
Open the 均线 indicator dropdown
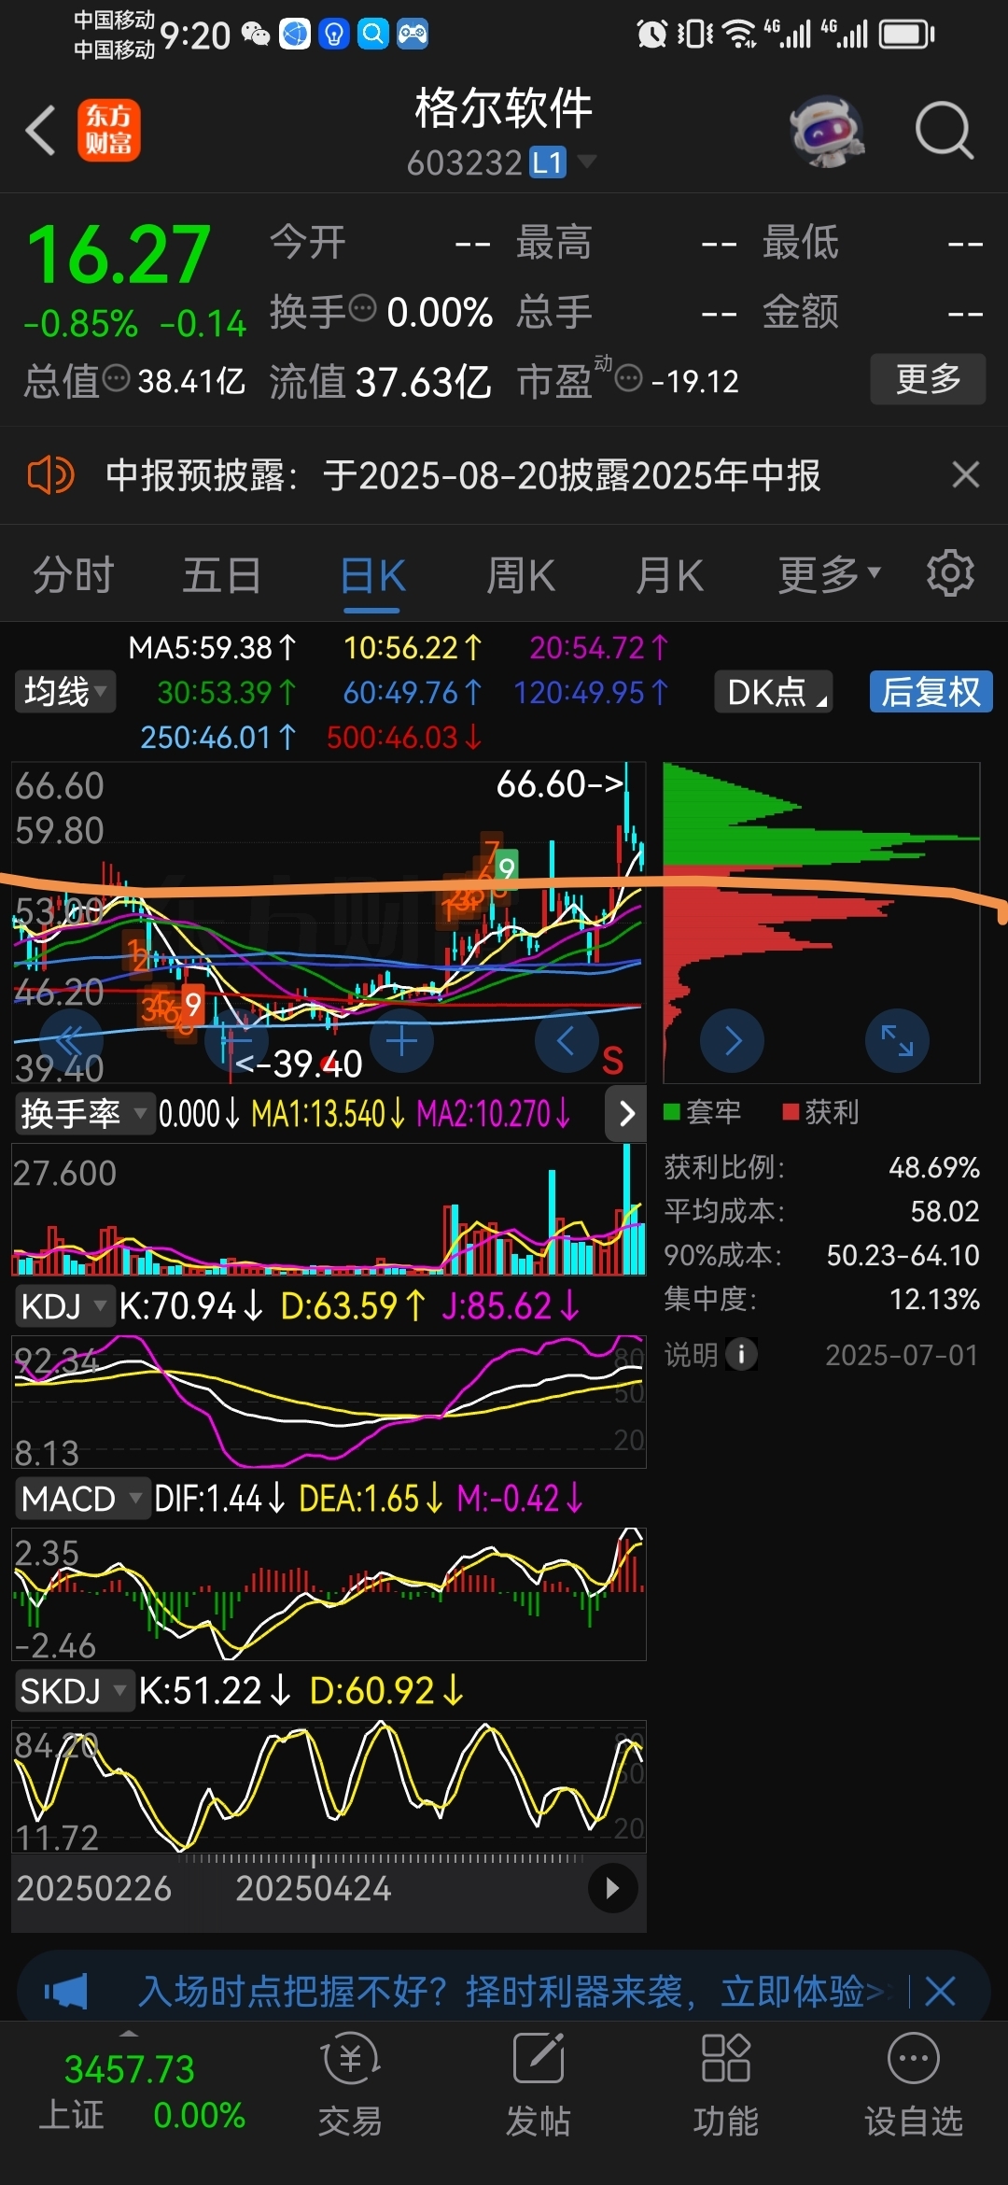point(64,692)
